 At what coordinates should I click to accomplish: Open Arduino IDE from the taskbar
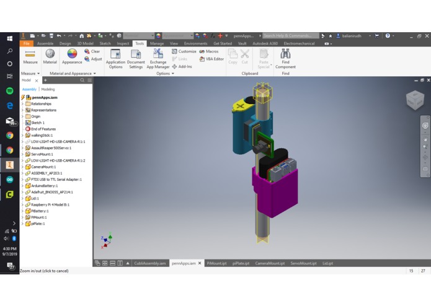(10, 180)
